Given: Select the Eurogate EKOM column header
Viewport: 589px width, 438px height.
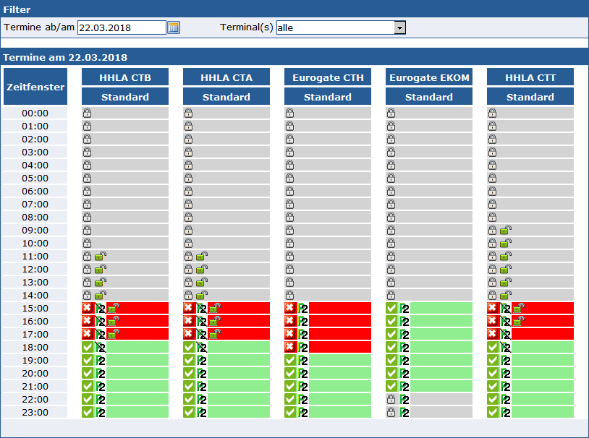Looking at the screenshot, I should point(429,77).
